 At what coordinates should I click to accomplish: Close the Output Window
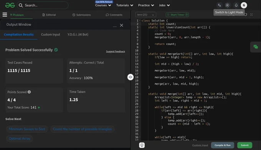(122, 25)
